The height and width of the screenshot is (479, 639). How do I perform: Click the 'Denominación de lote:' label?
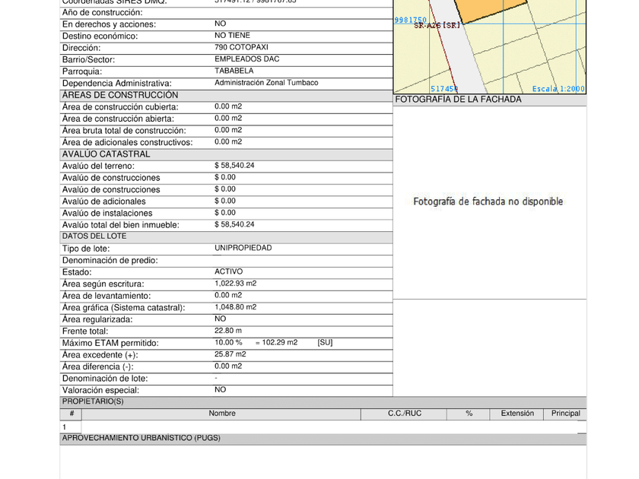click(105, 379)
